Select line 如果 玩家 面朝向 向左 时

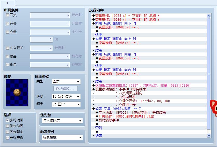pyautogui.click(x=149, y=55)
